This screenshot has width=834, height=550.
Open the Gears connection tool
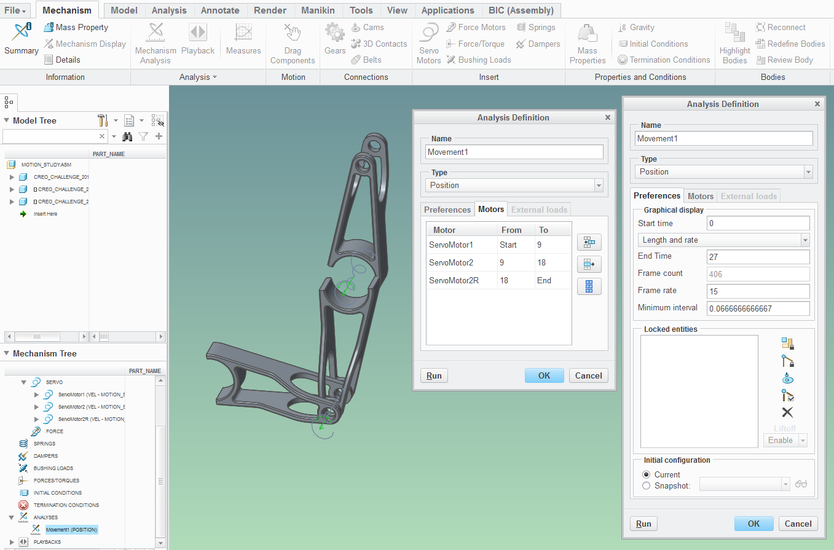tap(334, 42)
